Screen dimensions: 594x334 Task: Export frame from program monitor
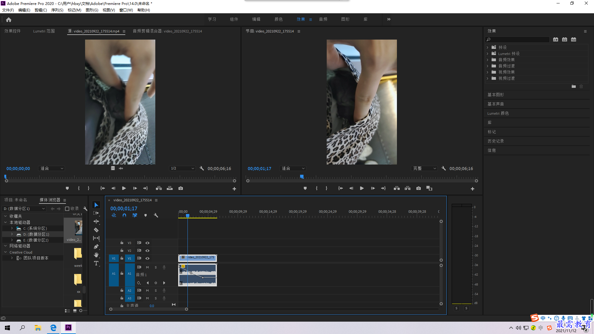[419, 188]
